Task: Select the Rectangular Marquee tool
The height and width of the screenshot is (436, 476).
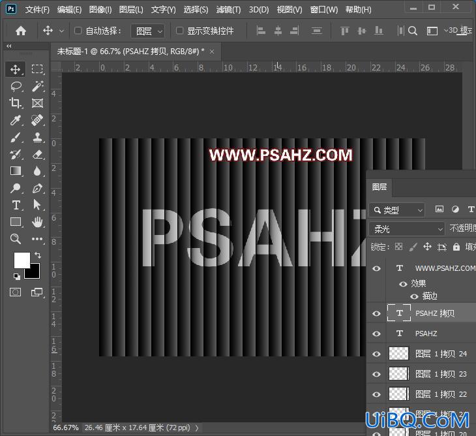Action: pos(37,69)
